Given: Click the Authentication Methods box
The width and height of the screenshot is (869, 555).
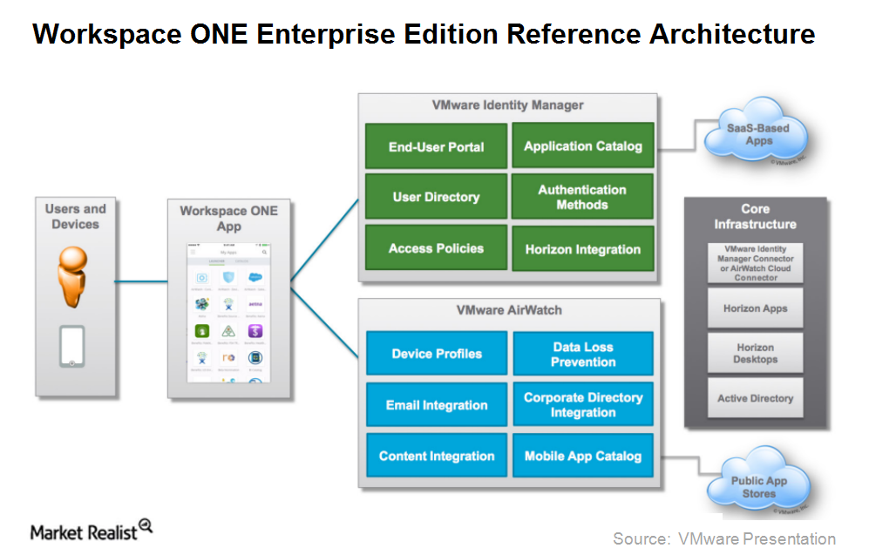Looking at the screenshot, I should [582, 197].
